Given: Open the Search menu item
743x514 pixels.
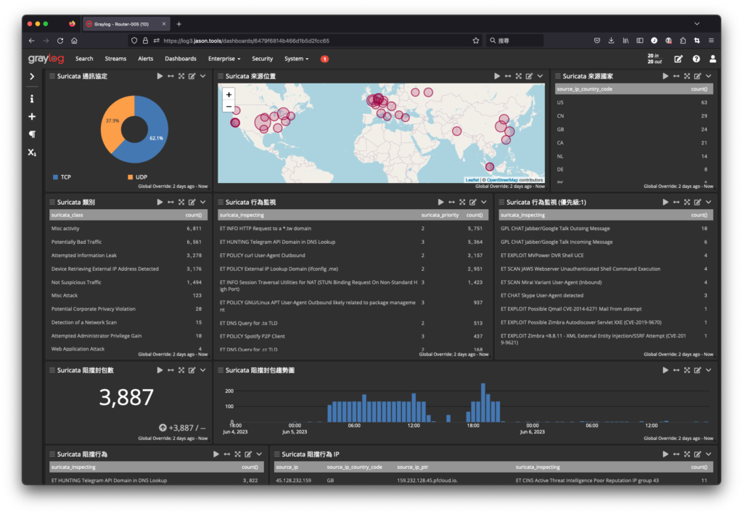Looking at the screenshot, I should (x=84, y=59).
